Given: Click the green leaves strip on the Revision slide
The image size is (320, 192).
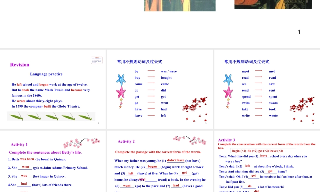Looking at the screenshot, I should click(51, 116).
